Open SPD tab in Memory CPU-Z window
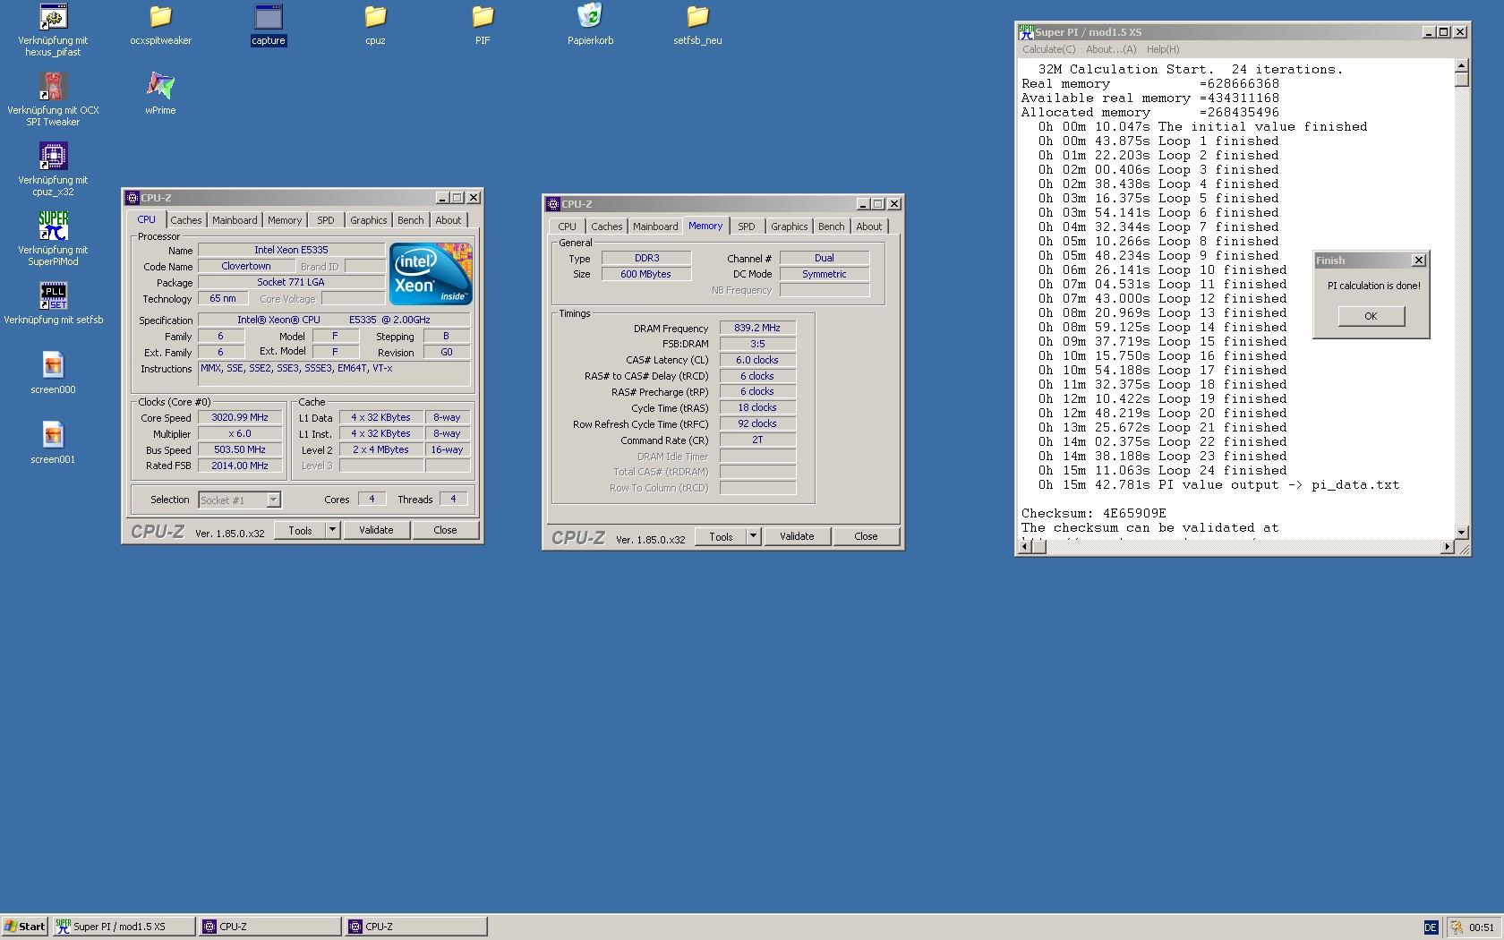The height and width of the screenshot is (940, 1504). pyautogui.click(x=747, y=226)
